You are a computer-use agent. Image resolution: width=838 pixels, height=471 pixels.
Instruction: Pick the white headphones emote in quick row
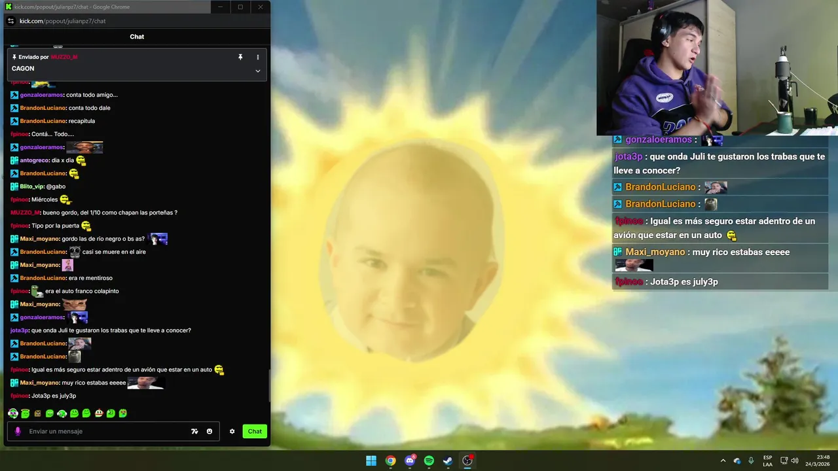click(x=62, y=413)
